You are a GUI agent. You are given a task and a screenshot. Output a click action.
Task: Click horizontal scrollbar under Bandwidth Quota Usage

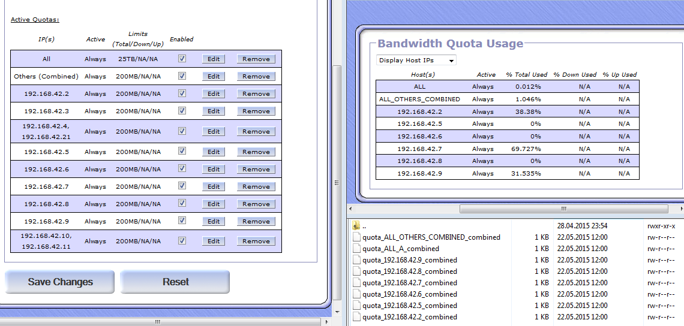click(x=563, y=209)
